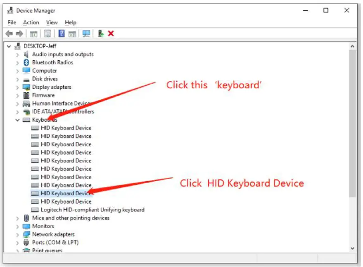Expand the Mice and other pointing devices node
This screenshot has width=363, height=267.
(x=17, y=218)
